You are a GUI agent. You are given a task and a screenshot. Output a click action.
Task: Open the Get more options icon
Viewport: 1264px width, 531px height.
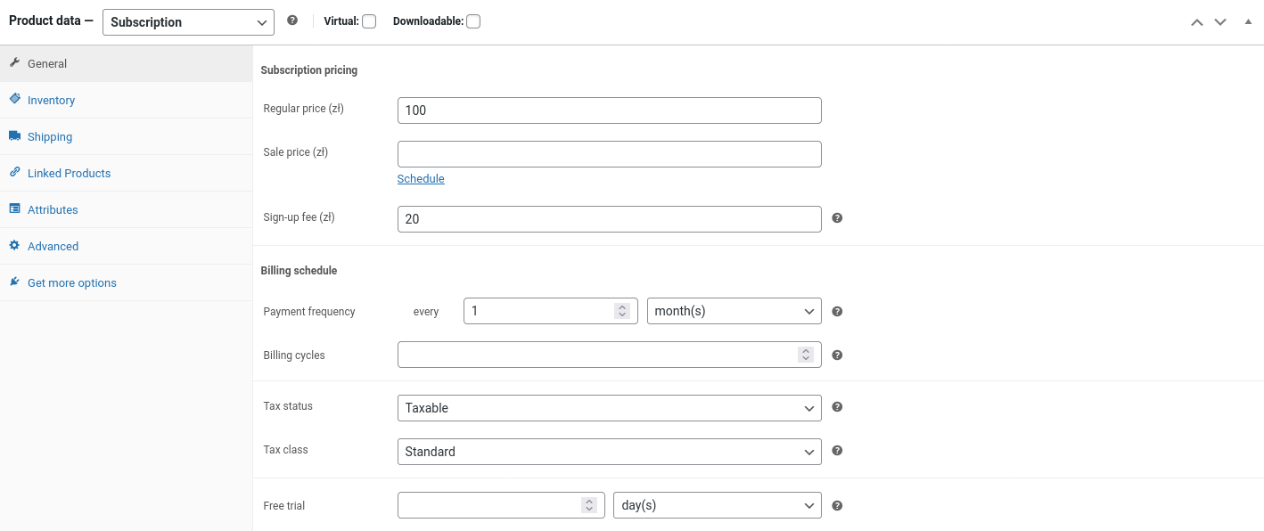point(13,282)
